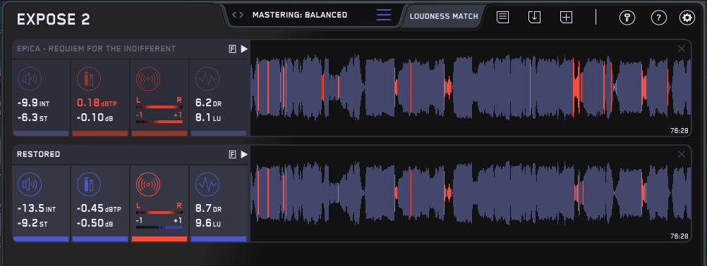Toggle the F filter icon on Restored track
The image size is (707, 266).
pos(232,155)
